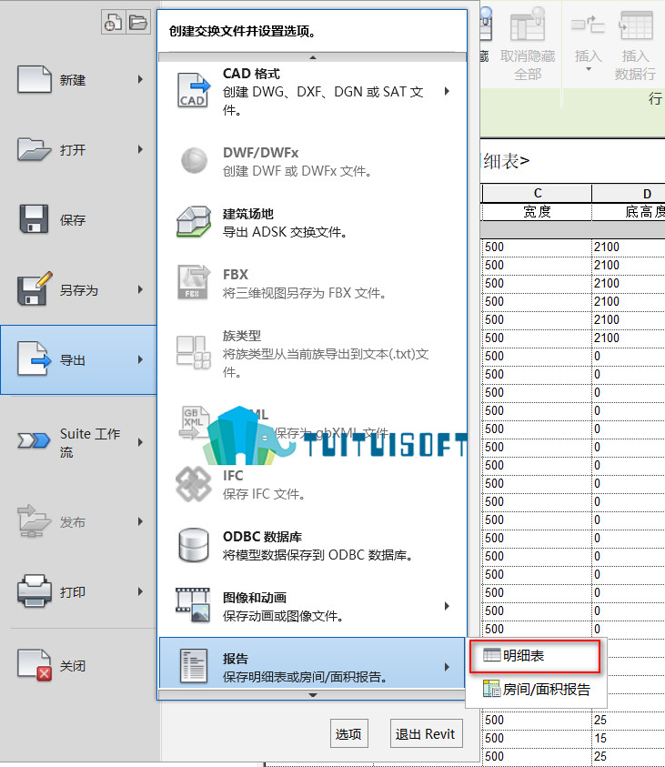Viewport: 665px width, 767px height.
Task: Choose DWF/DWFx export option text
Action: click(x=297, y=161)
